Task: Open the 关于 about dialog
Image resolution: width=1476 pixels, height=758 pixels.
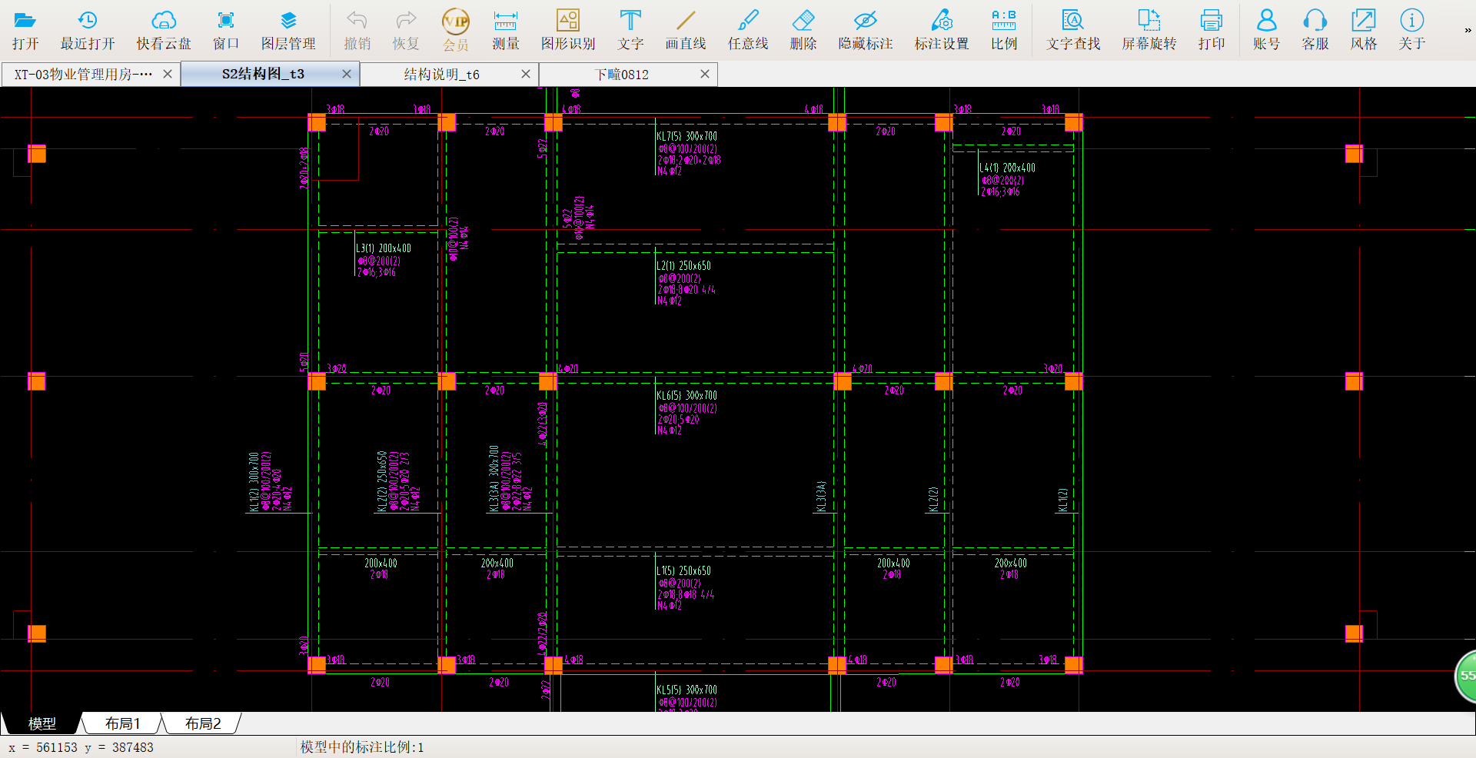Action: click(x=1412, y=30)
